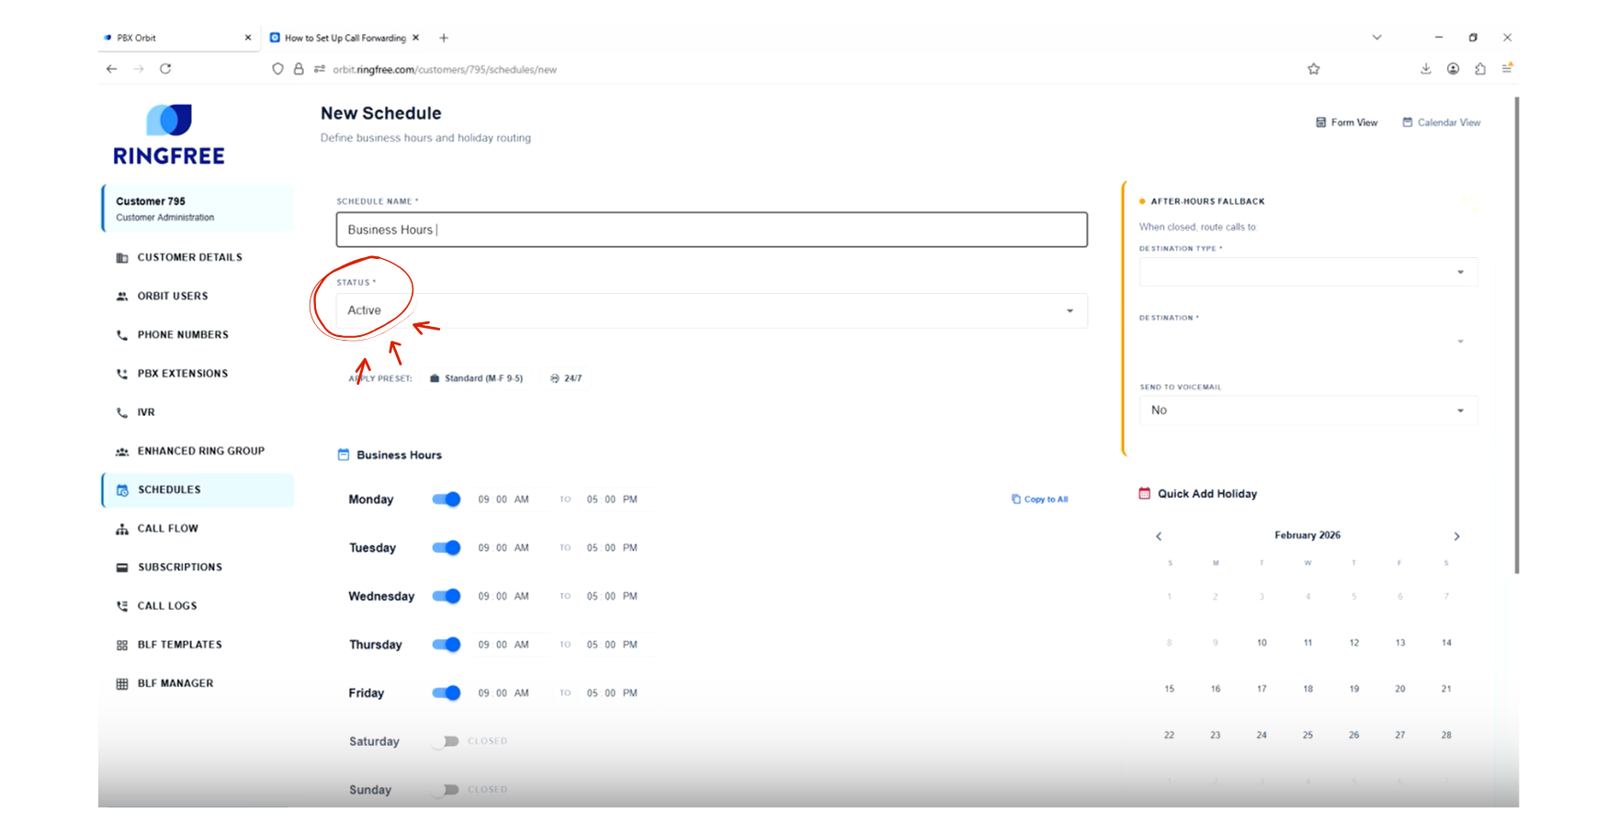The height and width of the screenshot is (832, 1617).
Task: Enable the Saturday hours toggle
Action: [x=447, y=741]
